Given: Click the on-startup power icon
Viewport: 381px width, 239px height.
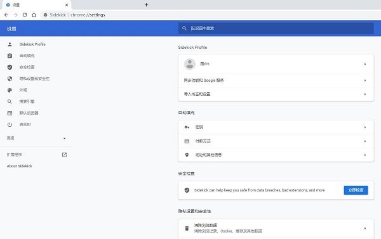Looking at the screenshot, I should [10, 124].
